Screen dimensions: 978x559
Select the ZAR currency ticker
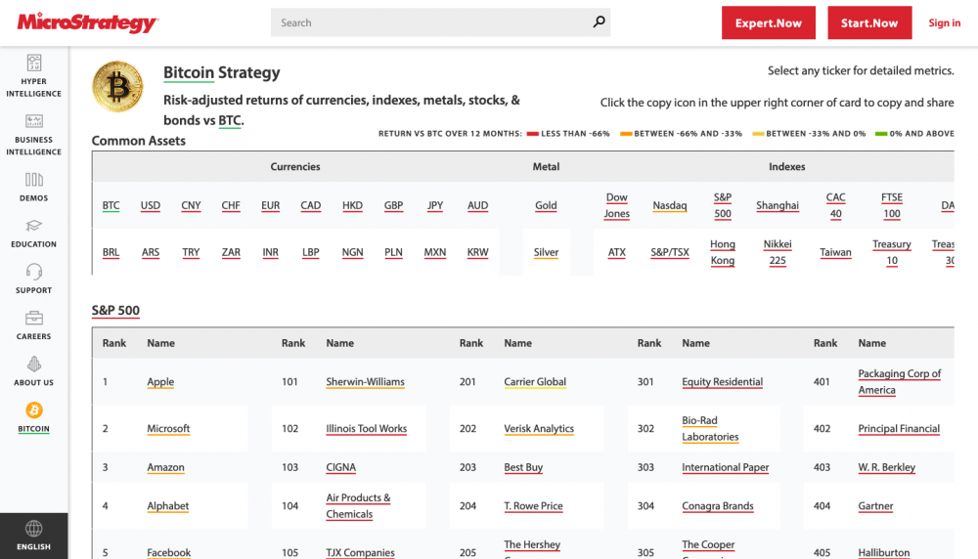pyautogui.click(x=231, y=252)
